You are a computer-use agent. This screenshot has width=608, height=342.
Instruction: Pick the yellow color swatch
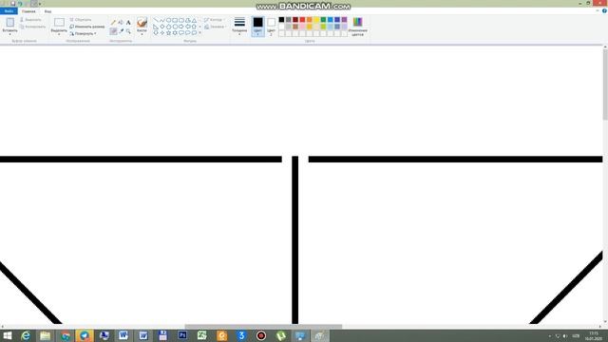(x=316, y=20)
